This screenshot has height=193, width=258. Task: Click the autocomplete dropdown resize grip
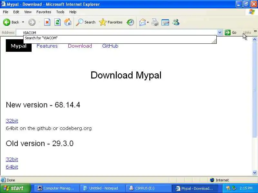214,41
